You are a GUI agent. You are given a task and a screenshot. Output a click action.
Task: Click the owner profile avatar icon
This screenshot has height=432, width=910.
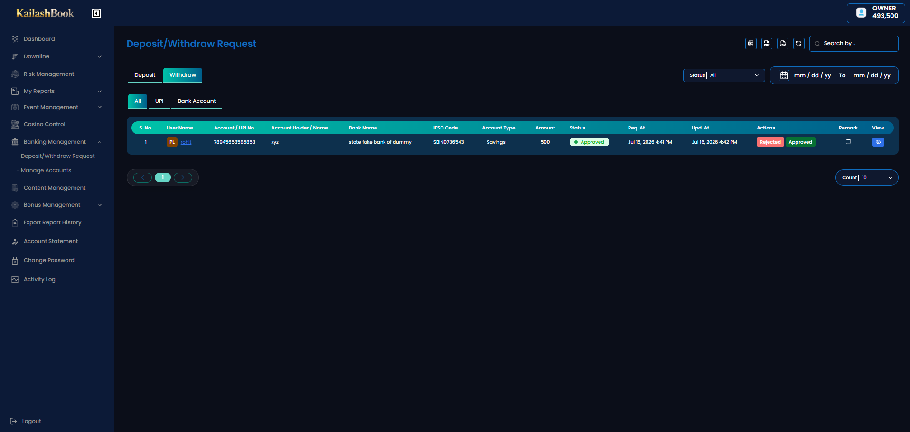pyautogui.click(x=861, y=13)
